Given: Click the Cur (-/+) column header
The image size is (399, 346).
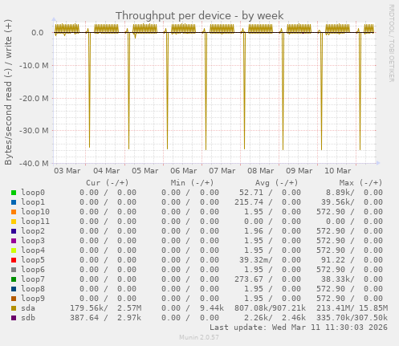Looking at the screenshot, I should (108, 183).
